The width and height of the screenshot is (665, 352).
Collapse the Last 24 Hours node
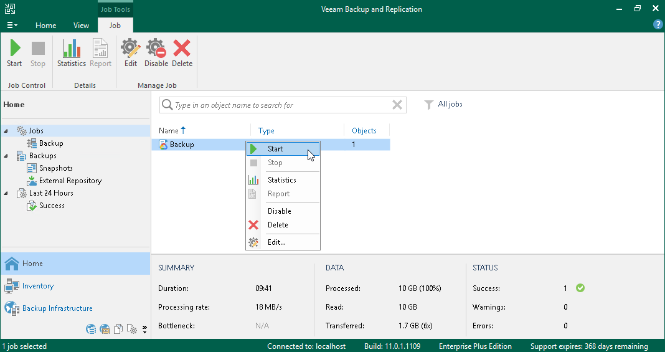click(x=6, y=193)
